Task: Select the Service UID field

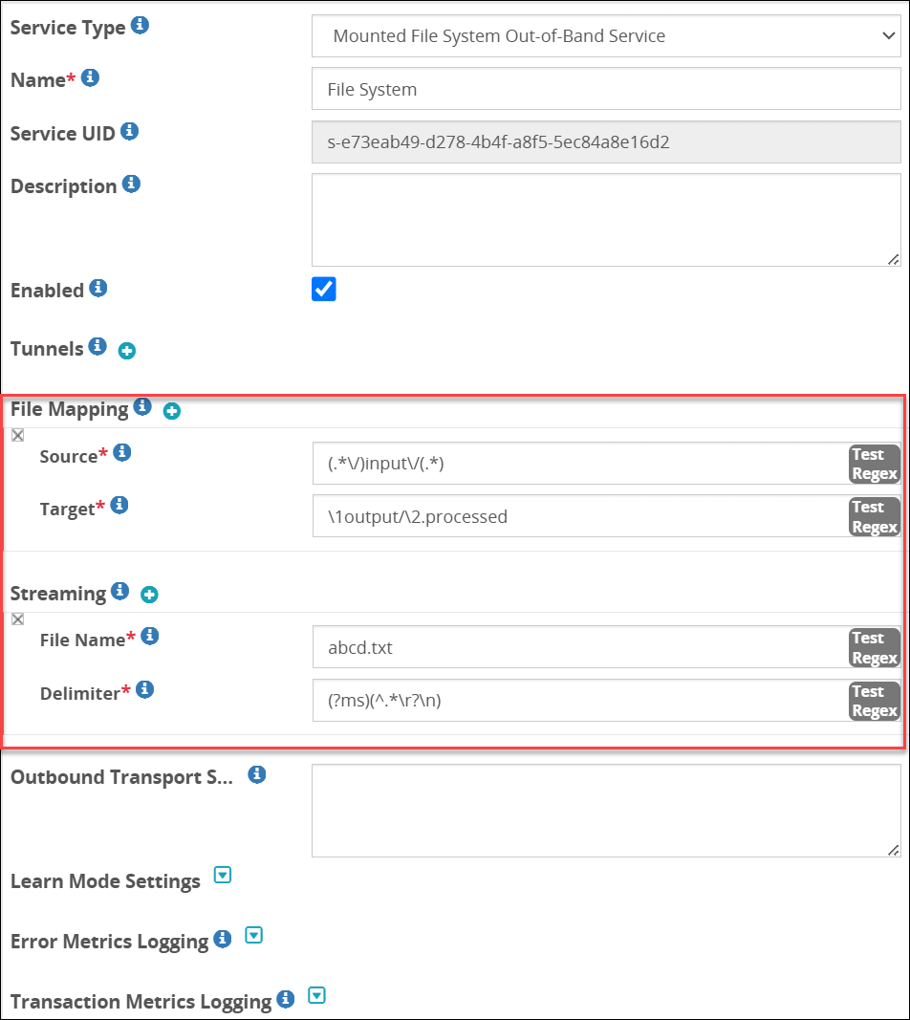Action: [606, 141]
